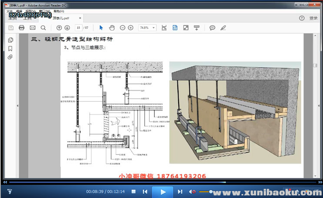Open the Bookmarks panel in left sidebar
The width and height of the screenshot is (323, 198).
point(10,48)
